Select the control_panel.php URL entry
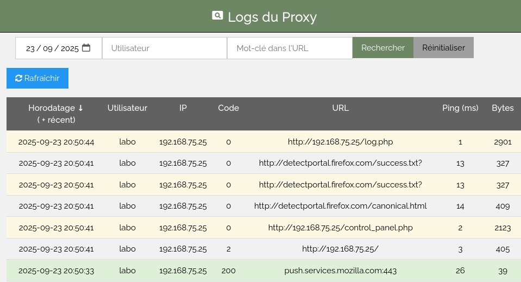Viewport: 521px width, 282px height. [x=340, y=228]
